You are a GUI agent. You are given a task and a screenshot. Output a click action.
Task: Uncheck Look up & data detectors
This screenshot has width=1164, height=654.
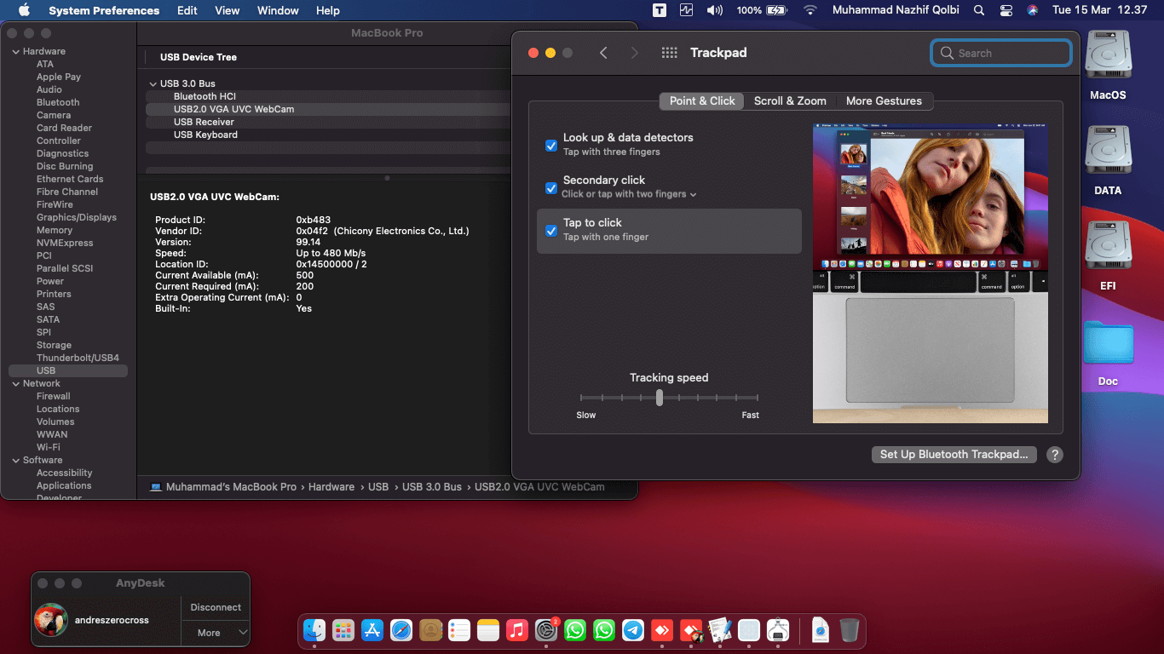coord(551,145)
